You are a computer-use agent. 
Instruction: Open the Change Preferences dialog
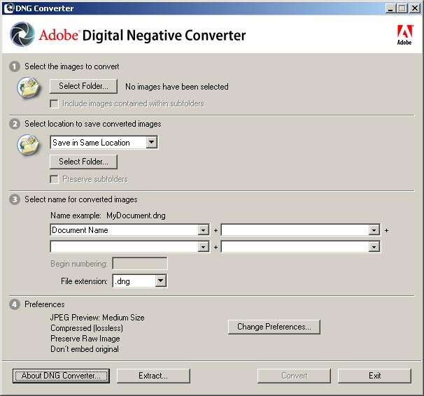[x=274, y=327]
